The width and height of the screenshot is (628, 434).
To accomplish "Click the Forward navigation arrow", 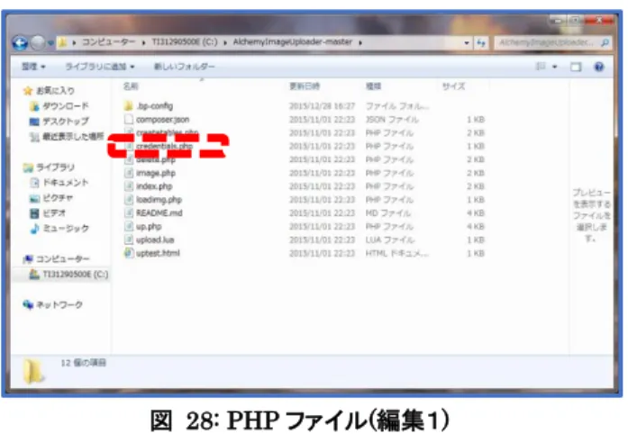I will pos(38,42).
